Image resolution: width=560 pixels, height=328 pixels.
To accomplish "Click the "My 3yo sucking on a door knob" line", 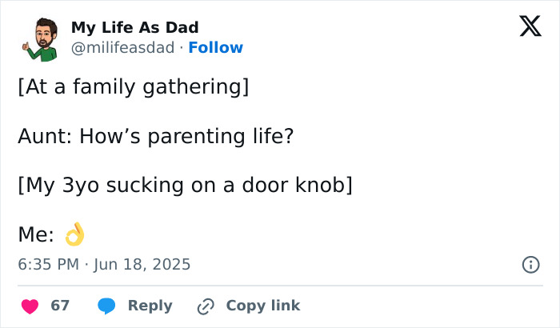I will tap(185, 185).
